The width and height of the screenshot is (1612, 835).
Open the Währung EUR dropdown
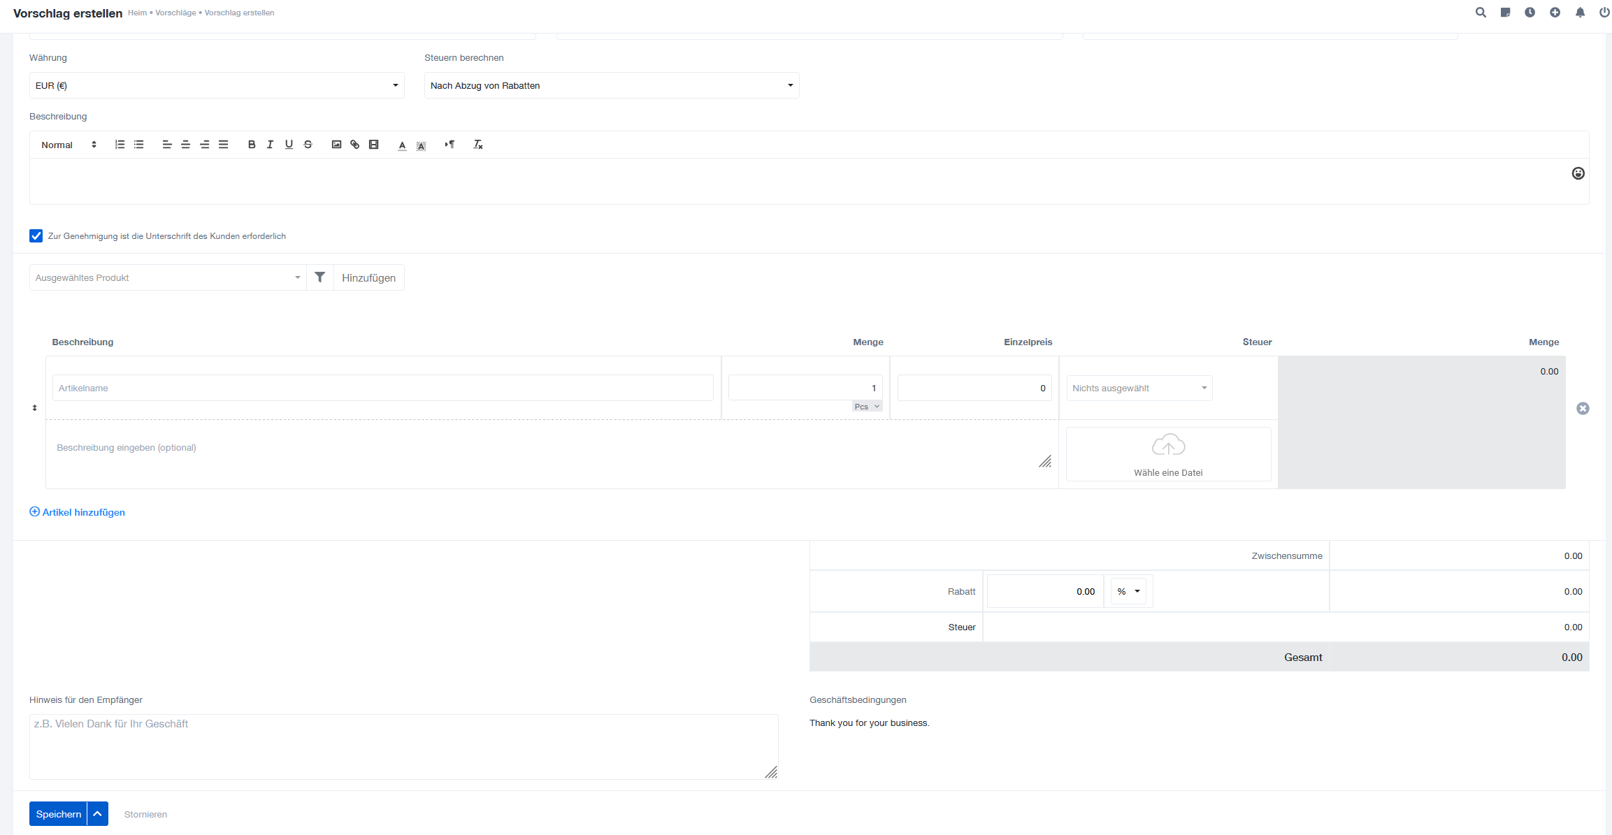coord(217,85)
